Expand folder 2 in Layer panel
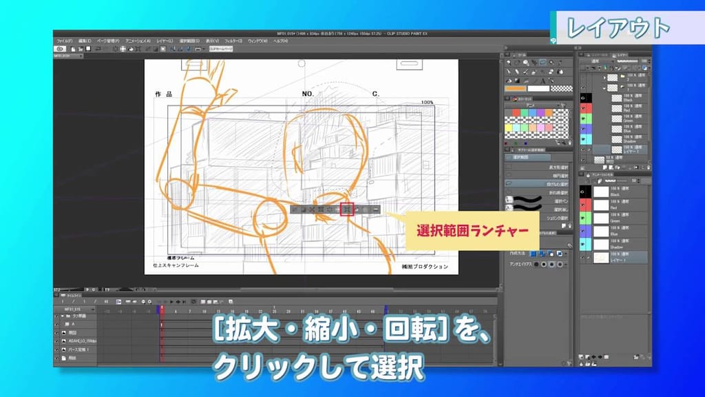This screenshot has width=705, height=397. (604, 77)
